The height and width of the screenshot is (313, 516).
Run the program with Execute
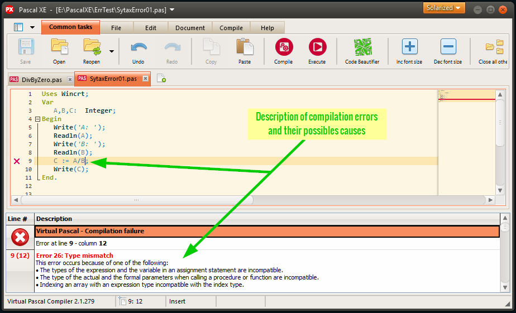tap(317, 47)
